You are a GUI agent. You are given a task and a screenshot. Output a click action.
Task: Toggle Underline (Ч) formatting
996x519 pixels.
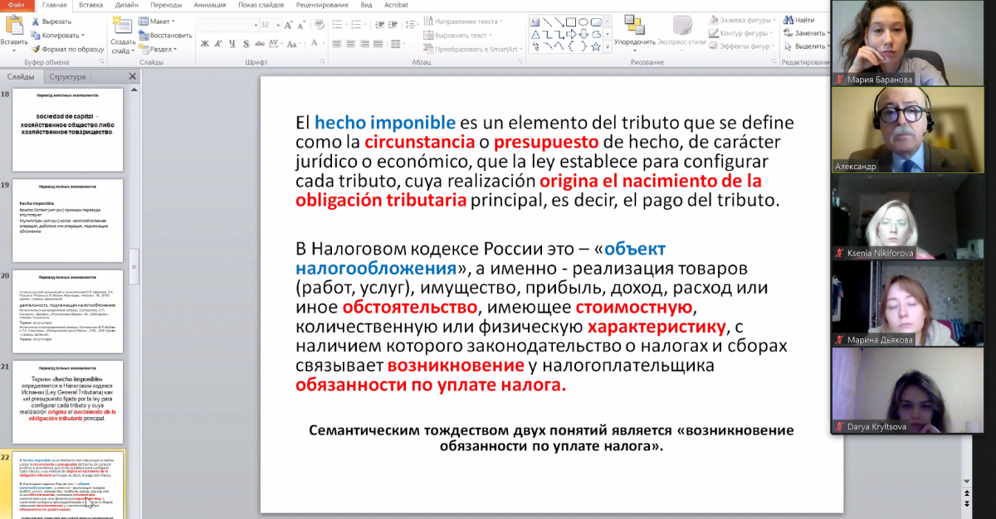(x=232, y=44)
